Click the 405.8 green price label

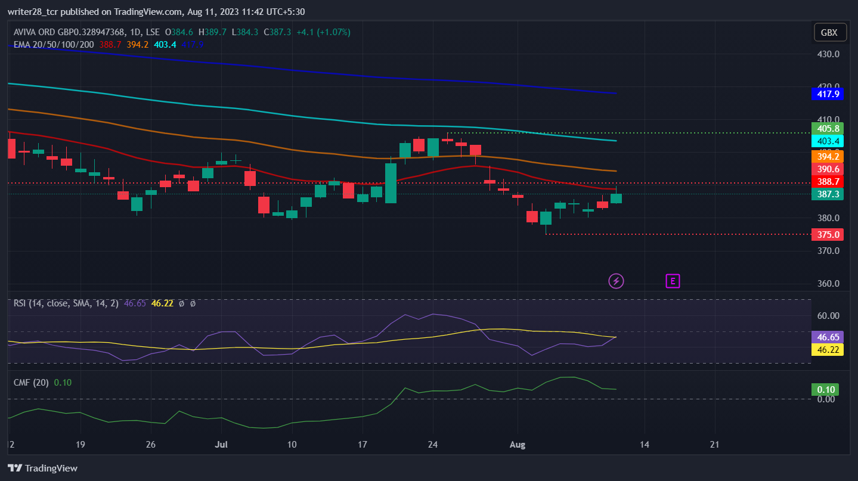[x=827, y=129]
